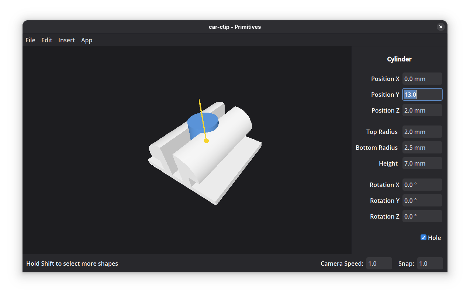This screenshot has height=297, width=470.
Task: Click the window title 'car-clip - Primitives'
Action: point(235,27)
